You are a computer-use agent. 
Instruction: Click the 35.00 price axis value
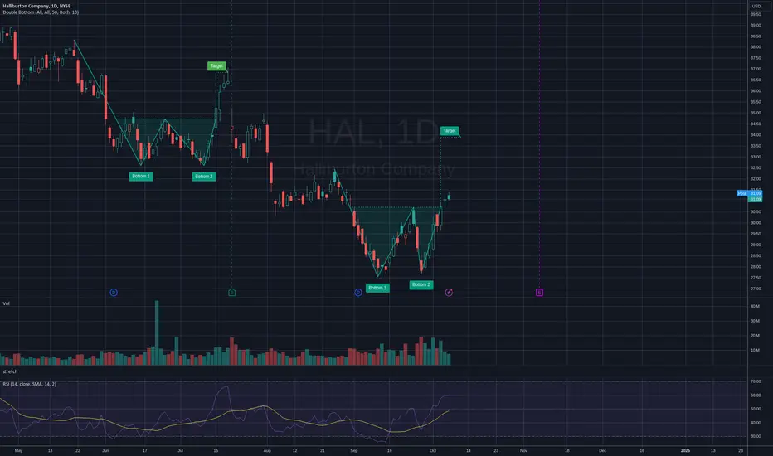[x=756, y=113]
